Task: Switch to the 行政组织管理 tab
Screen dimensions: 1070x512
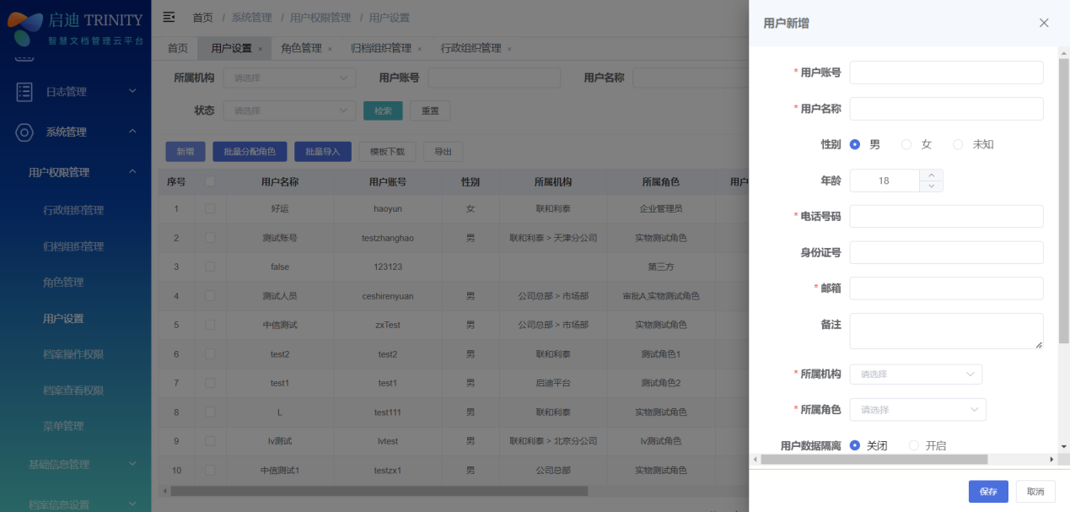Action: [x=471, y=49]
